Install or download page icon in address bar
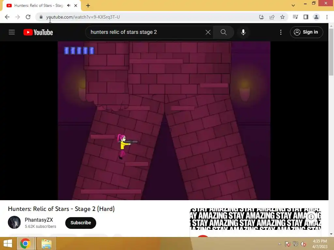The width and height of the screenshot is (334, 250). coord(261,17)
